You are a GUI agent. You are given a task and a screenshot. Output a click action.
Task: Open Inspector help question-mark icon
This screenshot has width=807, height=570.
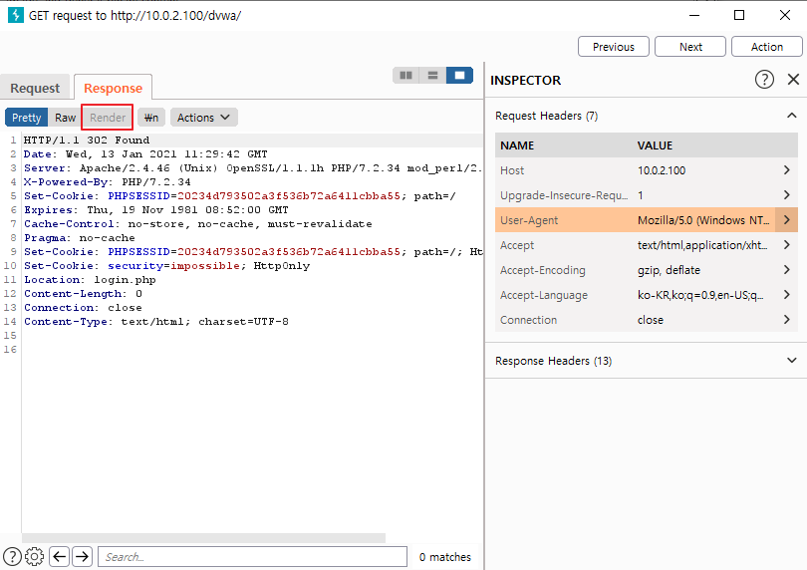(x=764, y=80)
